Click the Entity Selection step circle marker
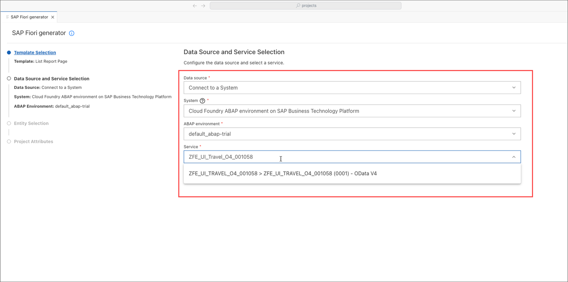Viewport: 568px width, 282px height. [x=9, y=123]
